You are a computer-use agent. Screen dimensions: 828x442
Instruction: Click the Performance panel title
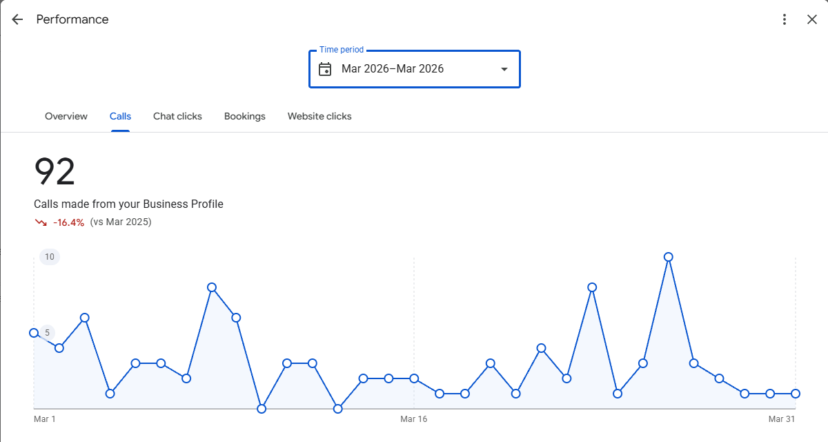72,19
